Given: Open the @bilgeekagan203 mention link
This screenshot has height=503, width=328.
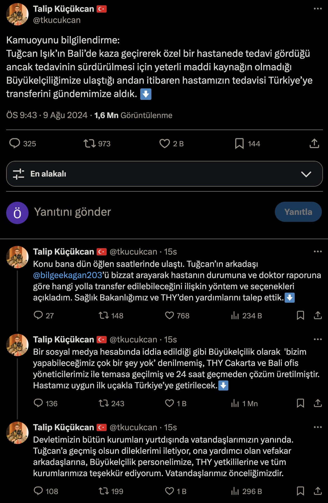Looking at the screenshot, I should pos(67,275).
